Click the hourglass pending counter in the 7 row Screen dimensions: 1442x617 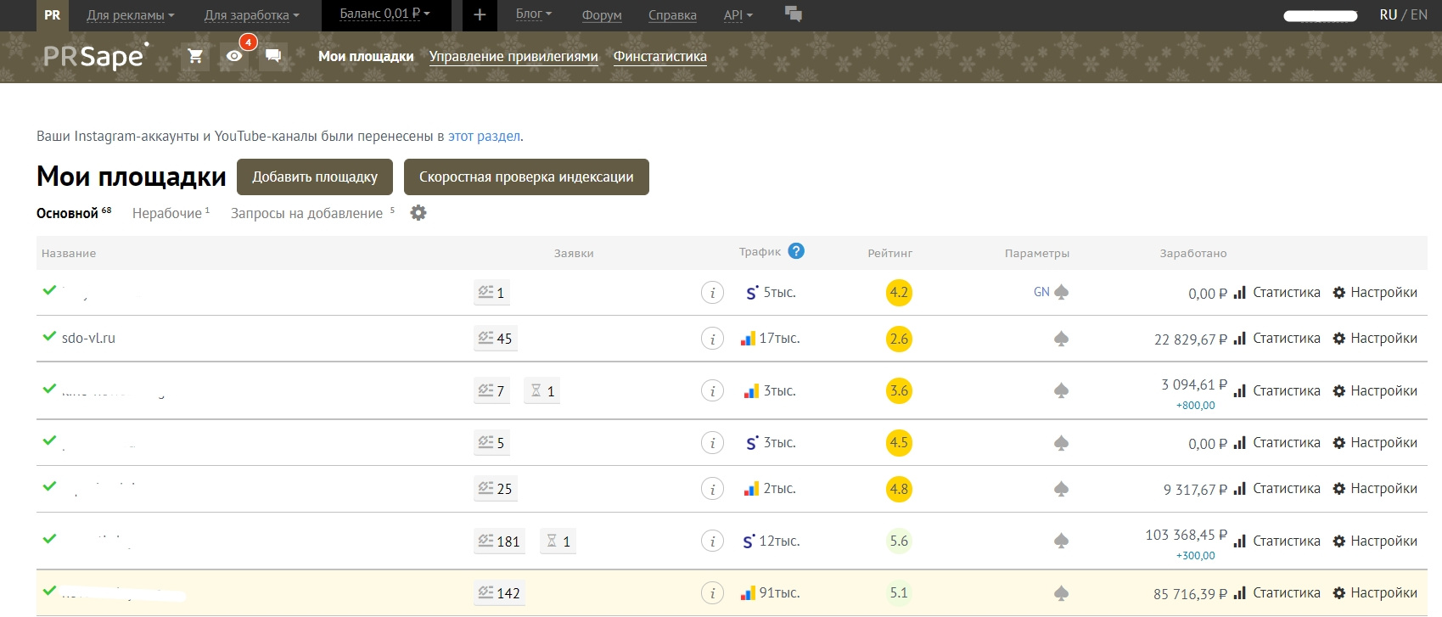541,391
